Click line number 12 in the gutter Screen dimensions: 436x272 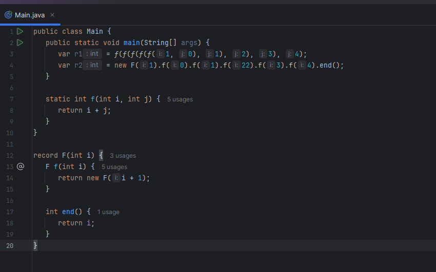[x=10, y=156]
